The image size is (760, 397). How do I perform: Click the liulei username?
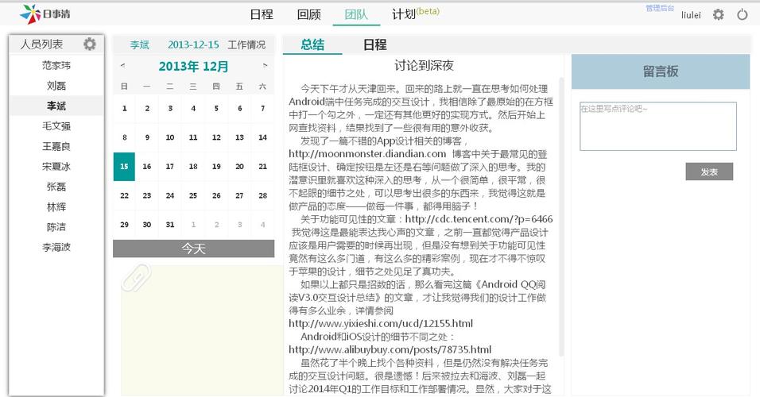pos(691,15)
